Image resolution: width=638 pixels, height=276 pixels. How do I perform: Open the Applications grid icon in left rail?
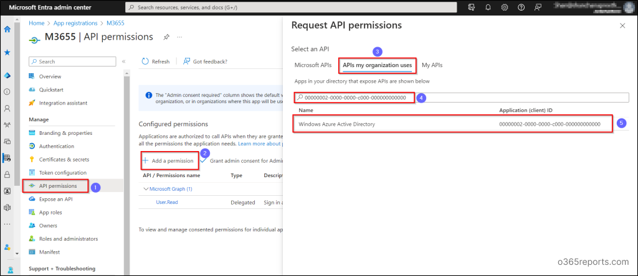[7, 158]
